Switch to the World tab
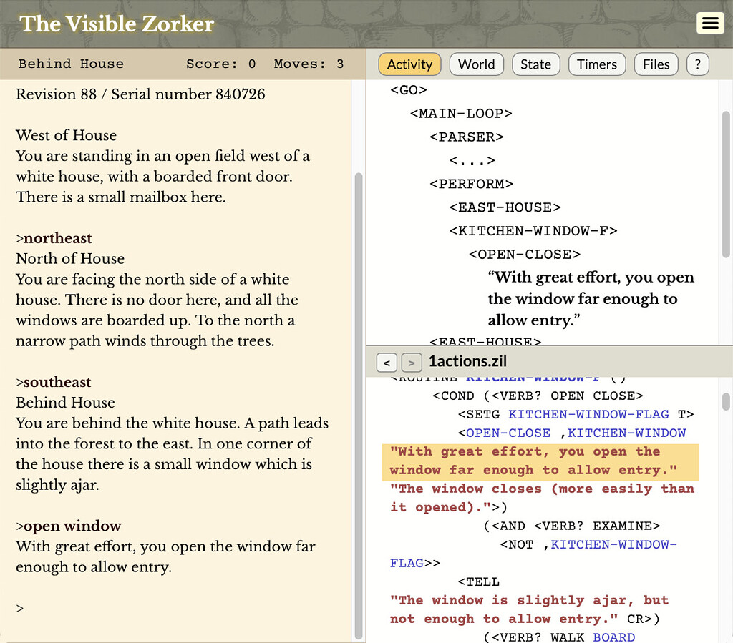The width and height of the screenshot is (733, 643). tap(476, 64)
